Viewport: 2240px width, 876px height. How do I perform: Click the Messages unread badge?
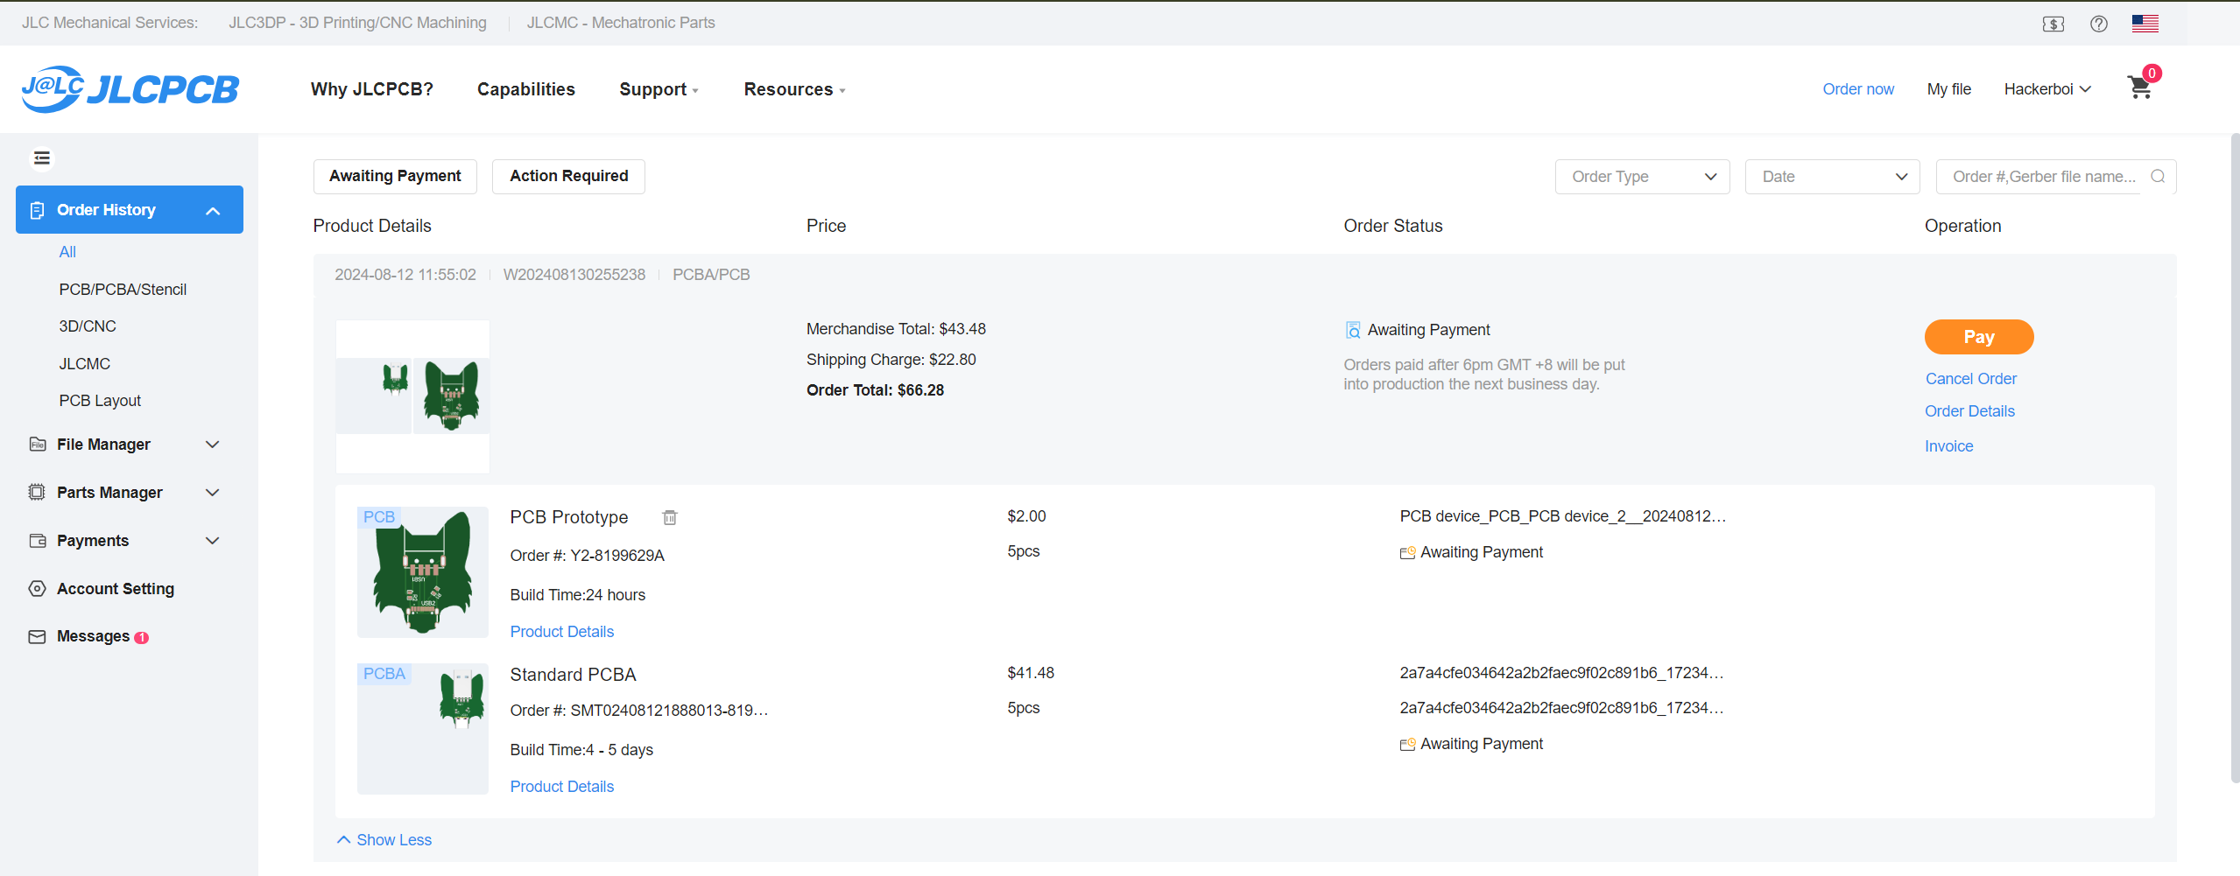coord(142,638)
